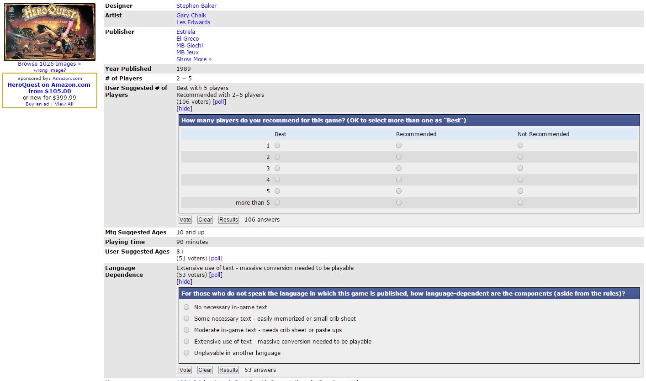This screenshot has height=381, width=646.
Task: Select Recommended for 2 players
Action: pos(399,157)
